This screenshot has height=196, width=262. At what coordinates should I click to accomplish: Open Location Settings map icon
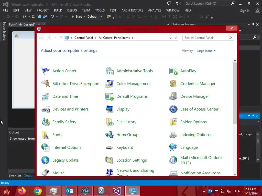[110, 160]
